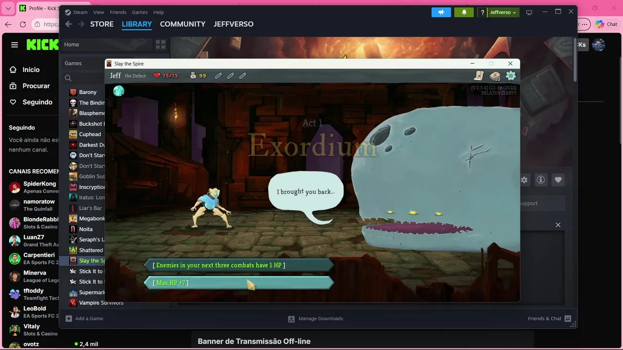Click the Cuphead game icon

click(73, 134)
